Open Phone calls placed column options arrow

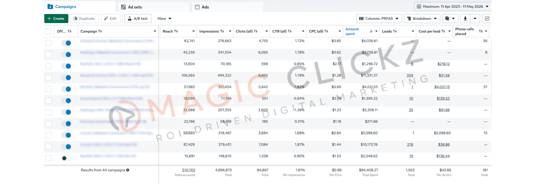click(x=486, y=31)
